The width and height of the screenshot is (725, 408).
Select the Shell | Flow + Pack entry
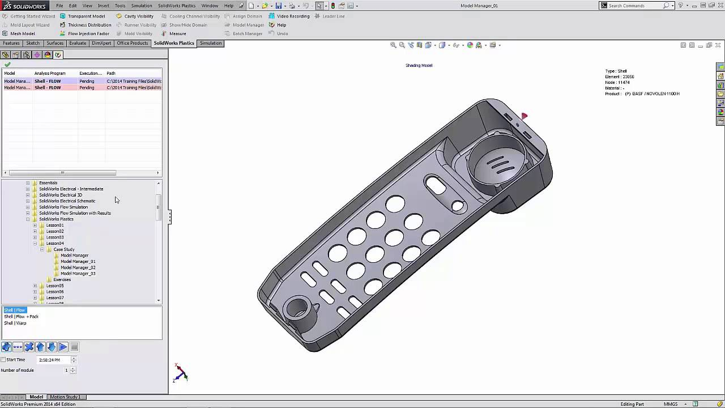pyautogui.click(x=21, y=316)
